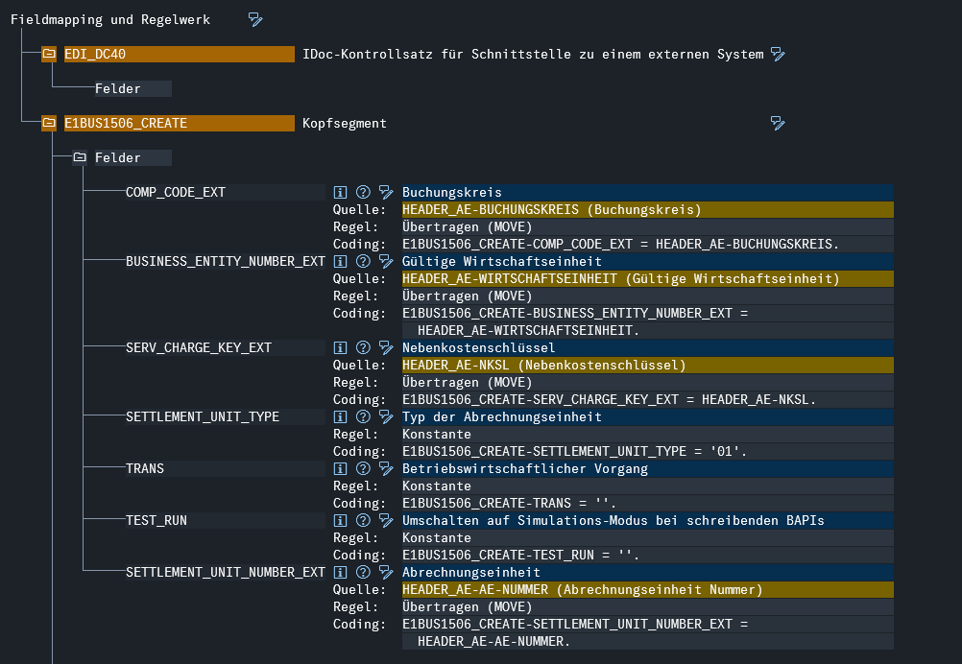Select TRANS field node

tap(226, 469)
